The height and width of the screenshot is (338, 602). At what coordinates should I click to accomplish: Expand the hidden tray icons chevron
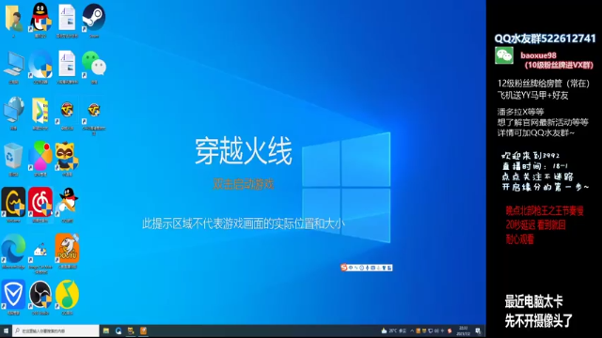412,330
